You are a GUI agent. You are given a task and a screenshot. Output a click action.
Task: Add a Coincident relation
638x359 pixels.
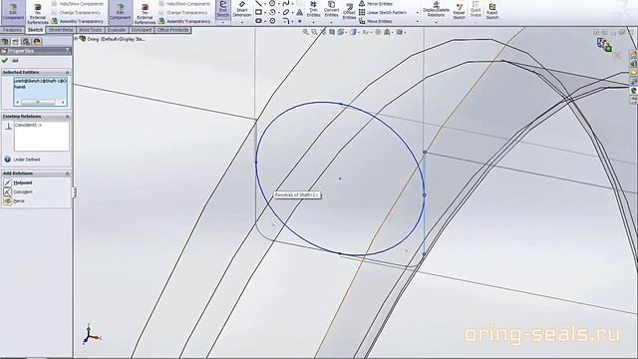pyautogui.click(x=18, y=191)
